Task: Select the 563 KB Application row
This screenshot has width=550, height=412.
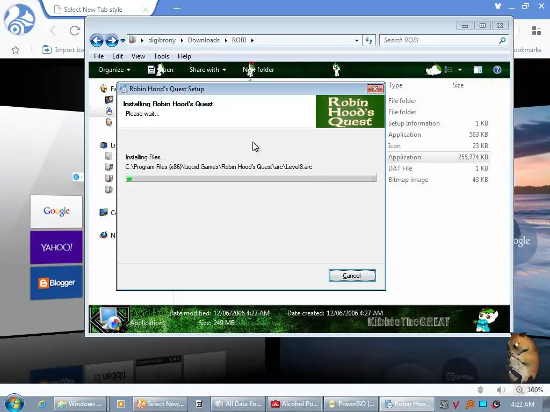Action: pos(438,135)
